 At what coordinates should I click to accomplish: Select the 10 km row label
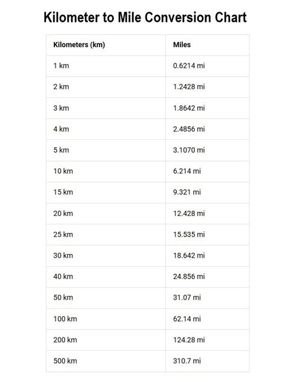[x=63, y=171]
